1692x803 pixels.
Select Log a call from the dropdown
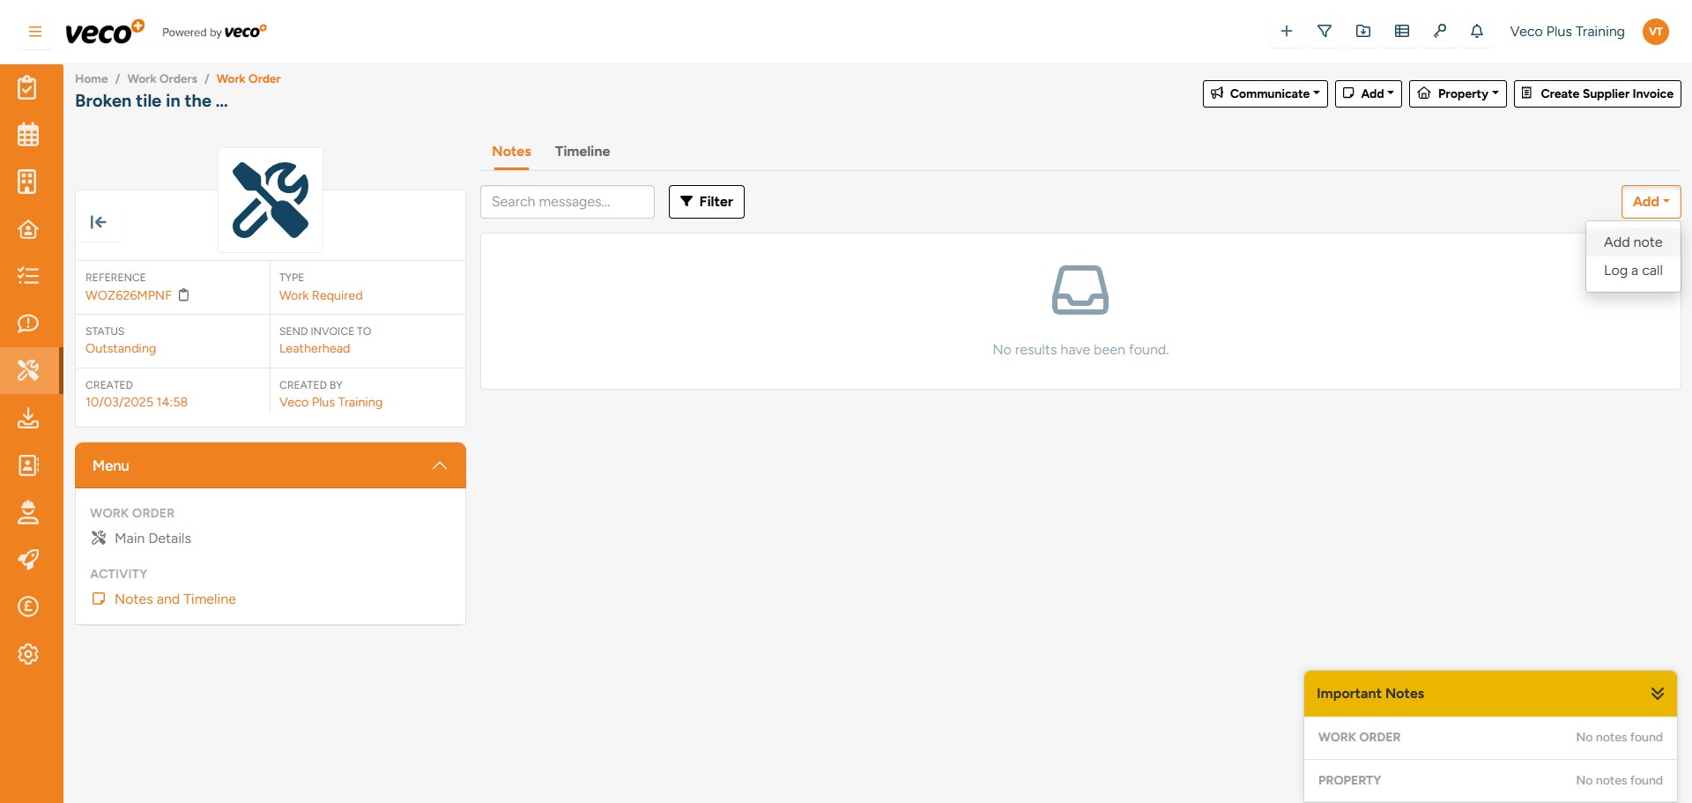(1633, 271)
